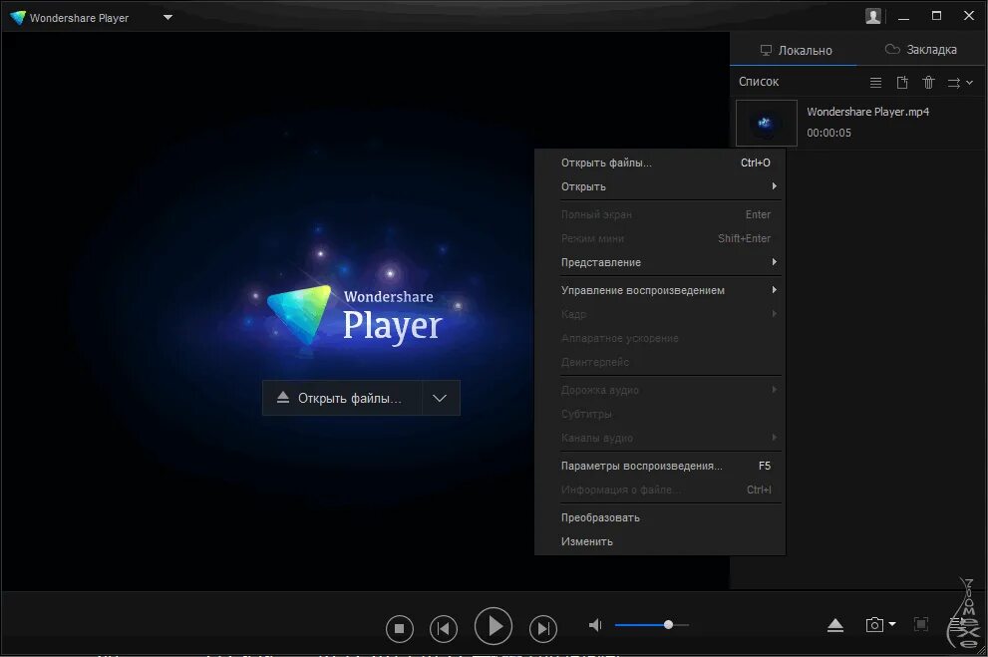Click the Открыть файлы... center button
988x657 pixels.
click(x=342, y=398)
